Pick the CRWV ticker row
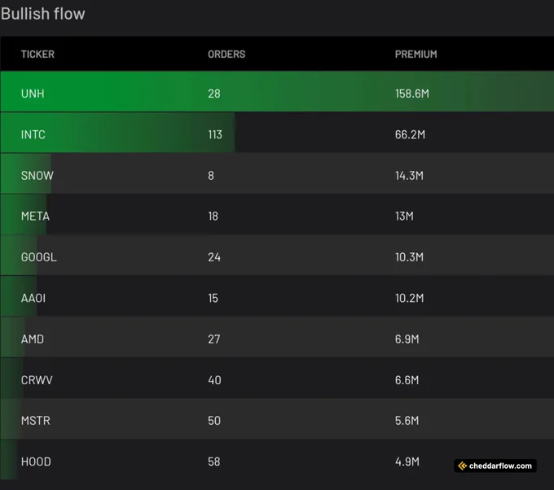 click(277, 378)
